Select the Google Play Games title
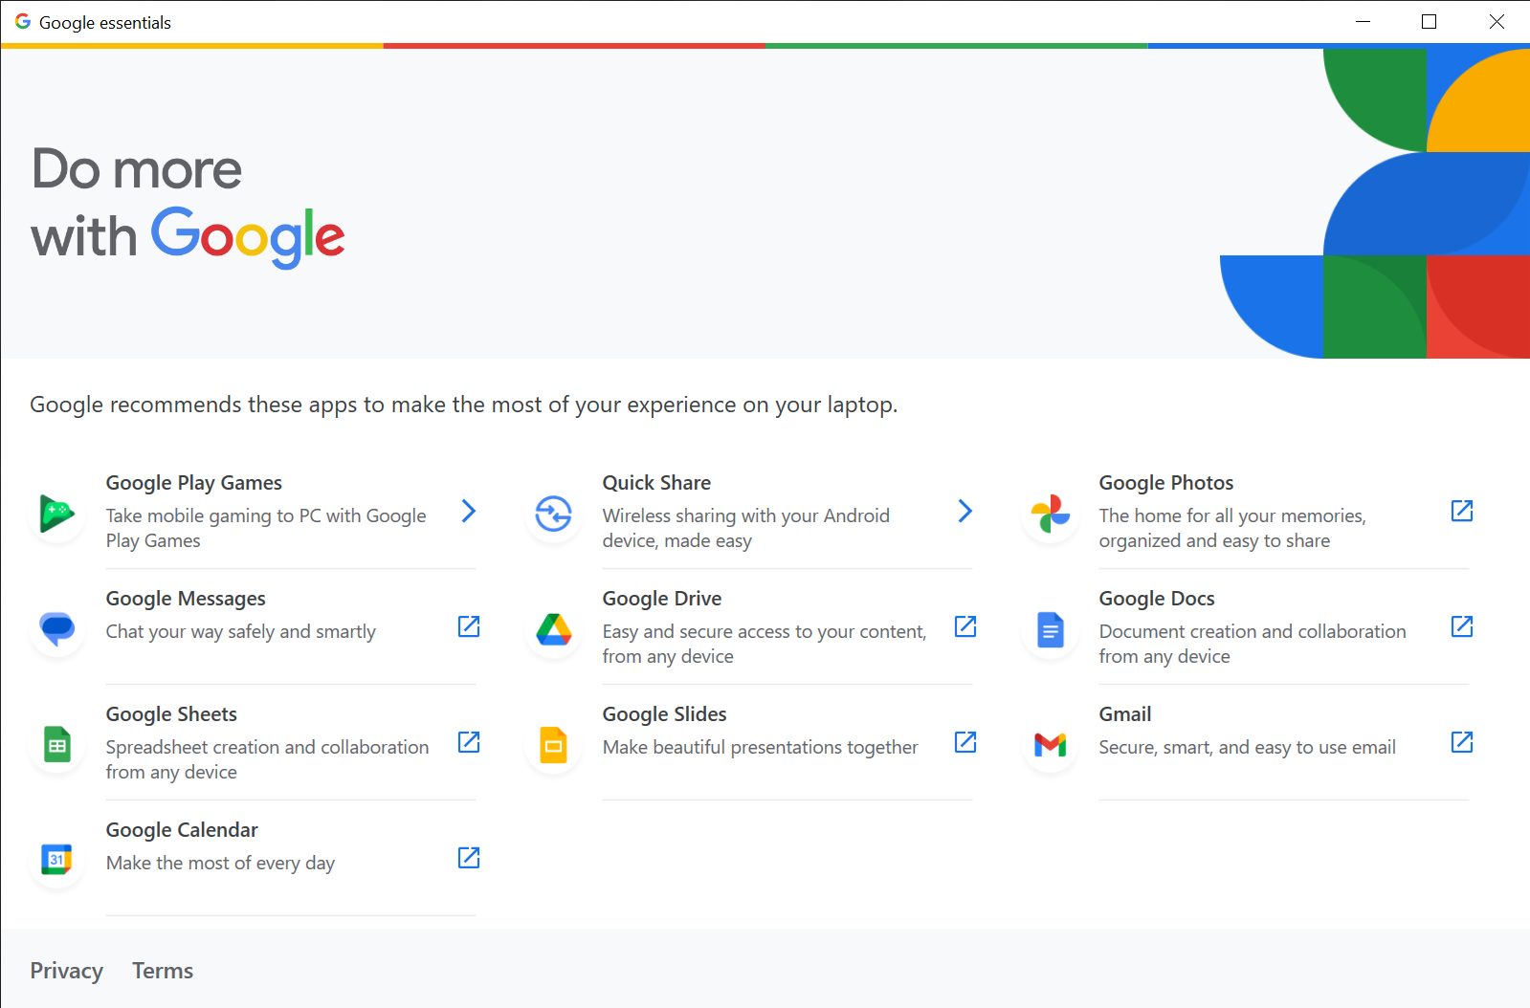Image resolution: width=1530 pixels, height=1008 pixels. click(x=194, y=483)
